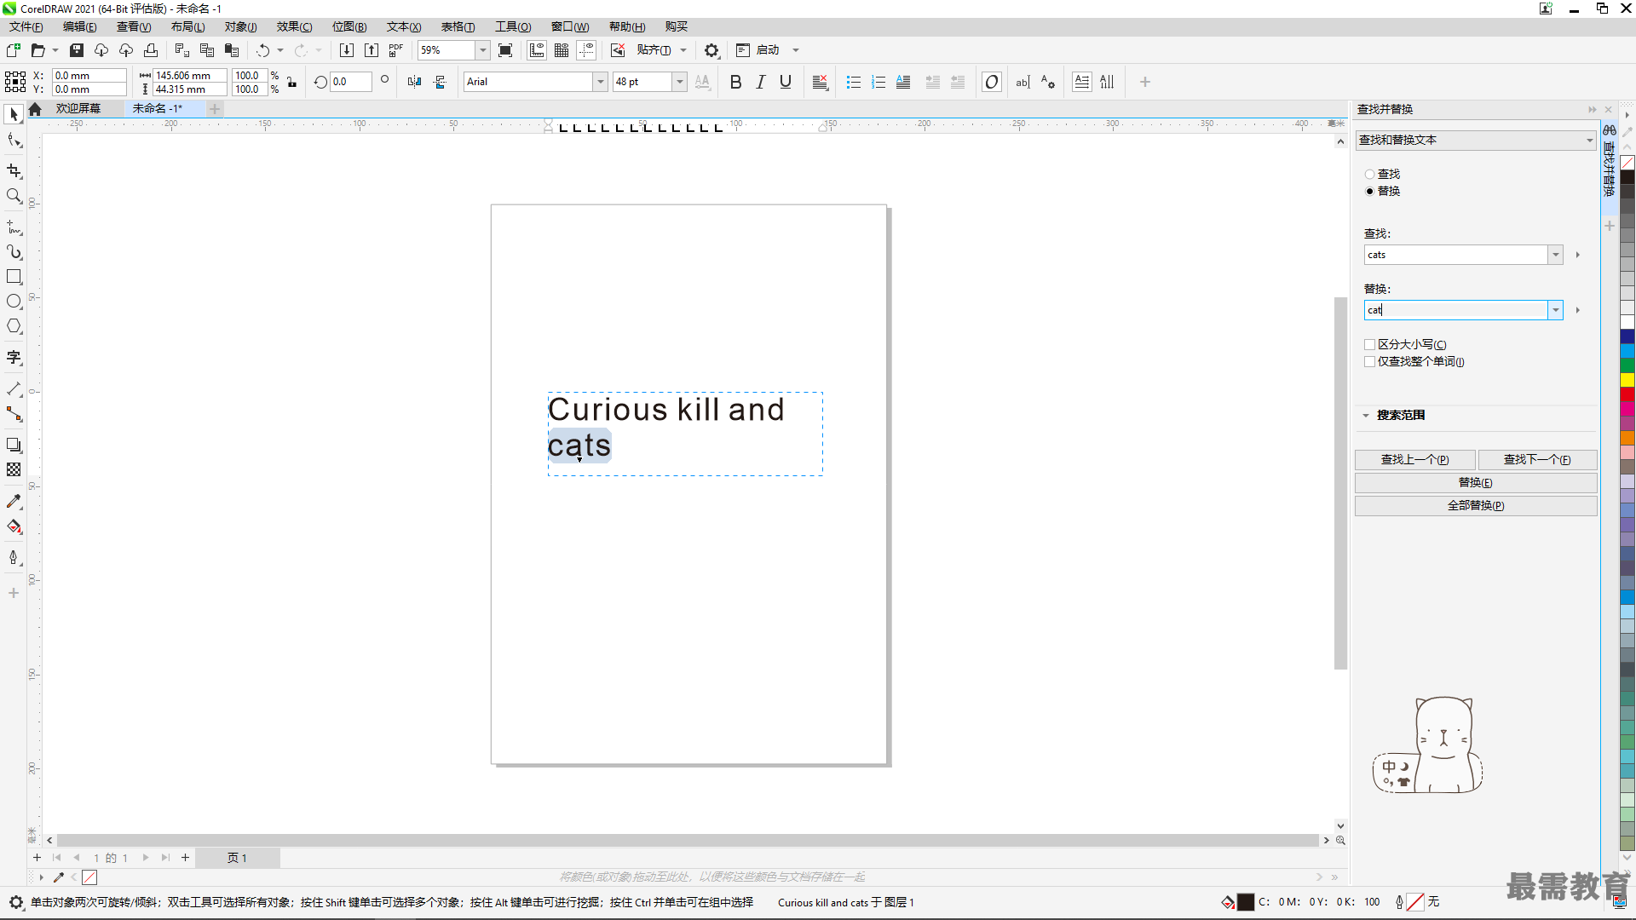This screenshot has height=920, width=1636.
Task: Select the Color Eyedropper tool
Action: point(14,502)
